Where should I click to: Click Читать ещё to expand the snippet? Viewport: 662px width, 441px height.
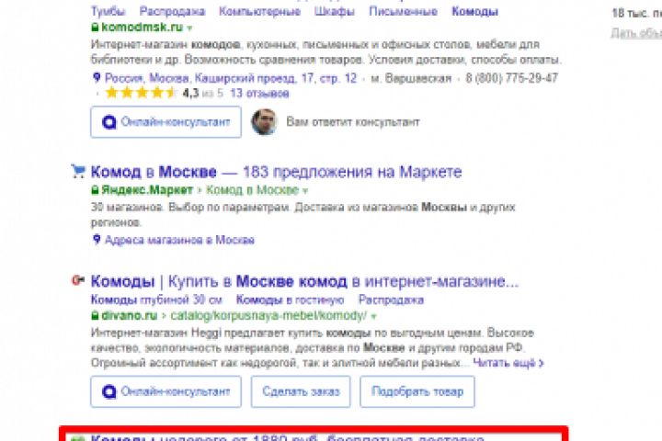click(x=508, y=363)
